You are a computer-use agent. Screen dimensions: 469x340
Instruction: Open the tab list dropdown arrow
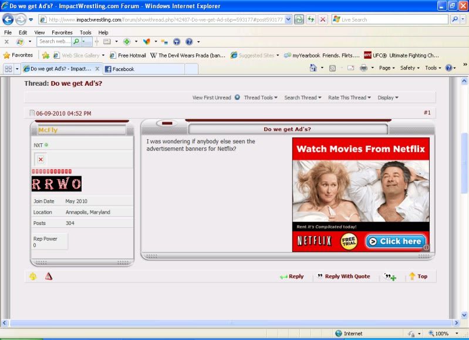click(17, 69)
